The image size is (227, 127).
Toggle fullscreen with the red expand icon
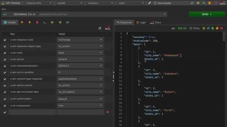pyautogui.click(x=216, y=3)
